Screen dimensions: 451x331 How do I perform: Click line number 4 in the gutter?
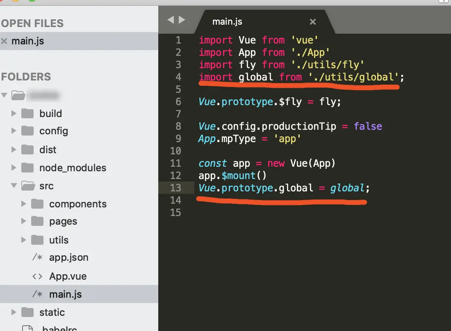[178, 77]
